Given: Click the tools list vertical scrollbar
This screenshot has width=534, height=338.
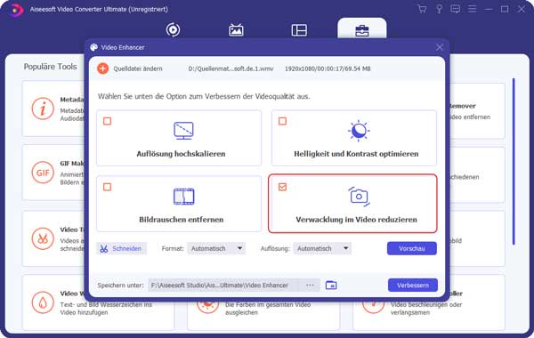Looking at the screenshot, I should point(514,161).
